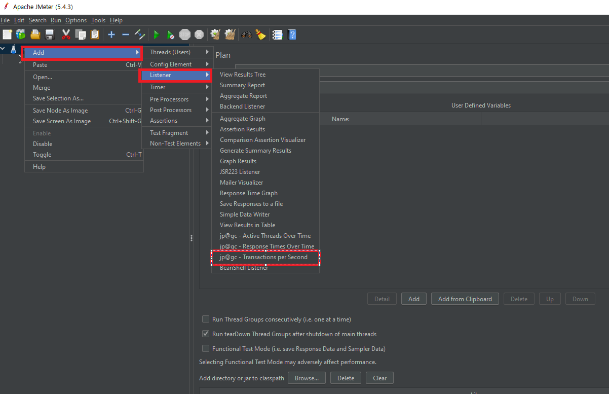Click the Open file folder icon
The height and width of the screenshot is (394, 609).
pyautogui.click(x=35, y=34)
